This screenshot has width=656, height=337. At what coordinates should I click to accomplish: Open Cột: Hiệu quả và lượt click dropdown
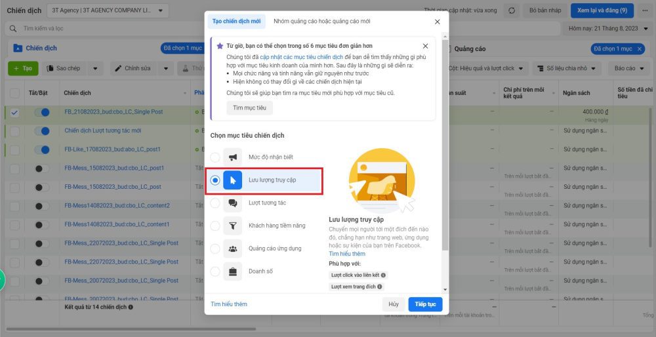485,68
